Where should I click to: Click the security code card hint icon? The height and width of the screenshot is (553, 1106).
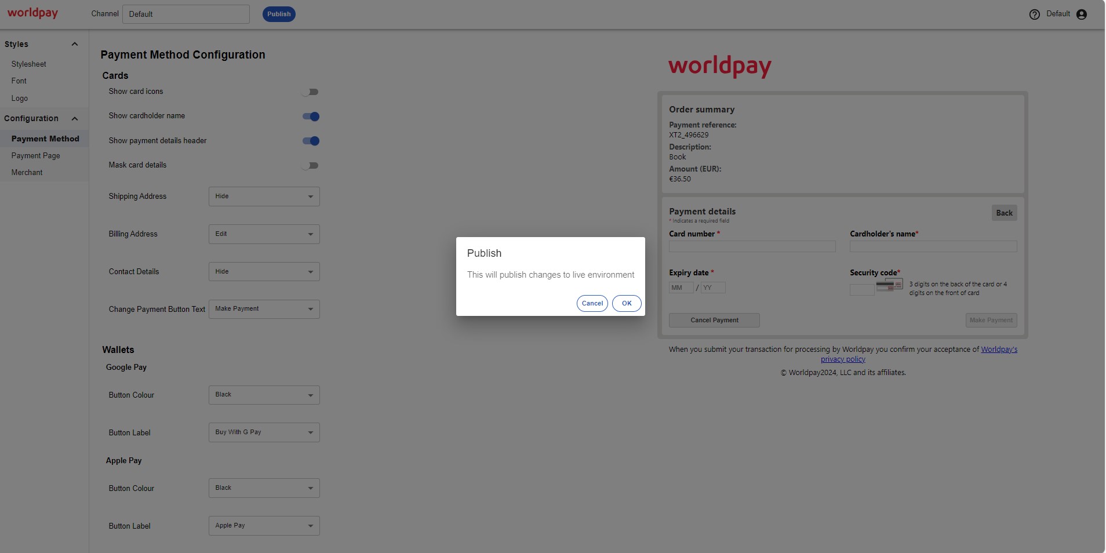click(x=889, y=285)
